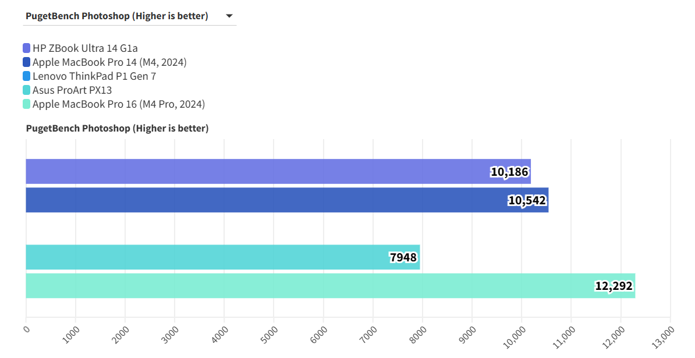Open the PugetBench Photoshop benchmark dropdown arrow

pos(229,16)
